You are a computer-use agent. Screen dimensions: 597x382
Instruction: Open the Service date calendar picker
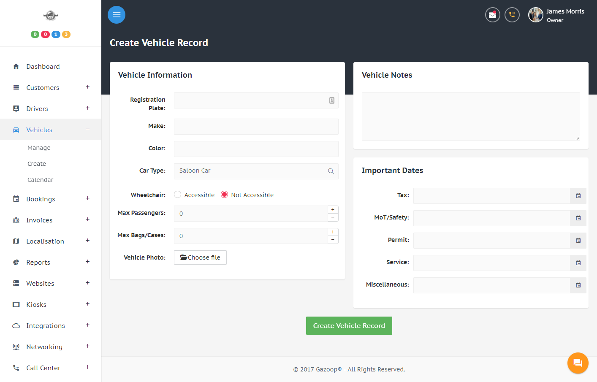tap(578, 263)
